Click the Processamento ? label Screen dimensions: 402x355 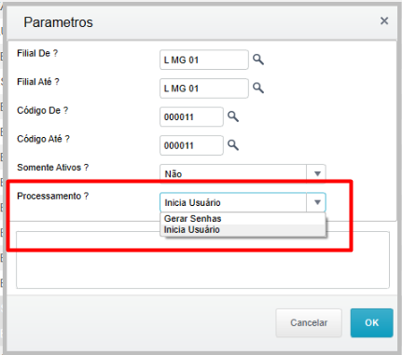tap(52, 196)
